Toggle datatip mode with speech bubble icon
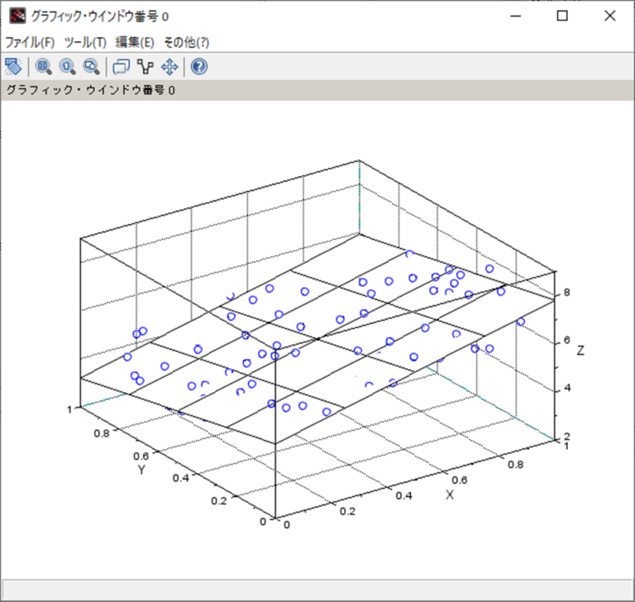This screenshot has width=635, height=602. pyautogui.click(x=122, y=67)
